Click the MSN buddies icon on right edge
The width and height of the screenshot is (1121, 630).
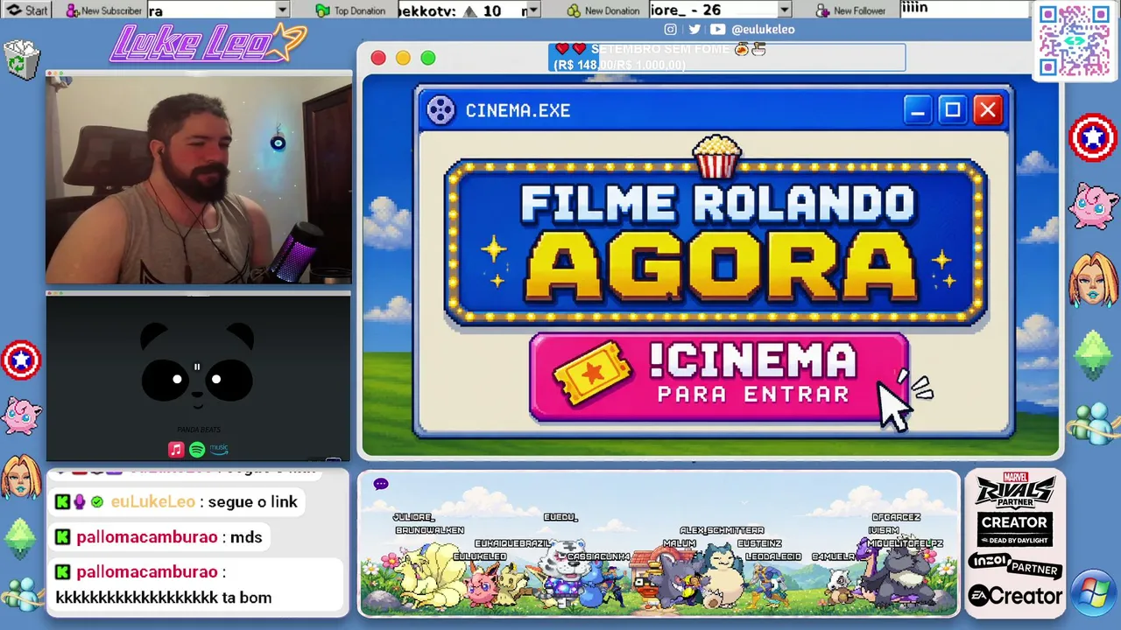(1093, 423)
